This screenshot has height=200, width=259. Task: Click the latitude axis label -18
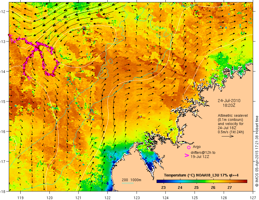pyautogui.click(x=3, y=191)
